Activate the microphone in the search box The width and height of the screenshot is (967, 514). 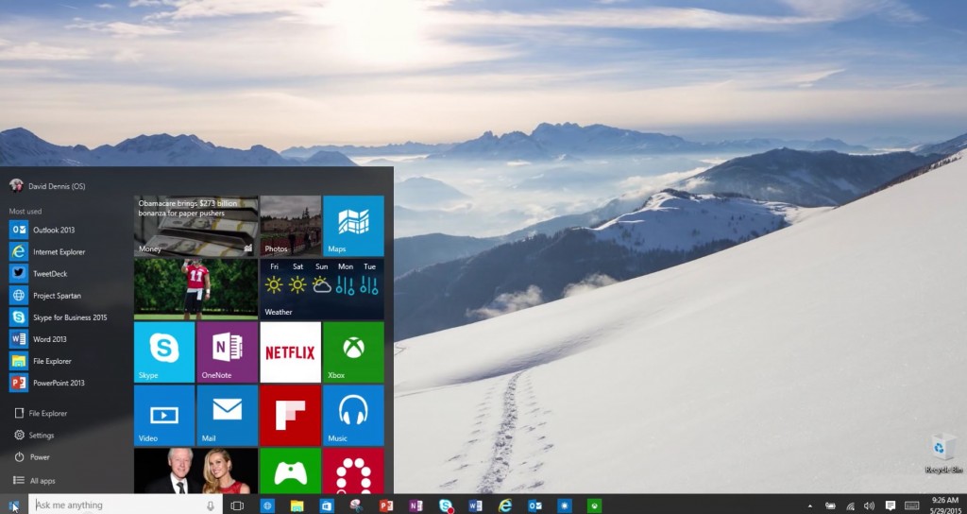[x=211, y=505]
